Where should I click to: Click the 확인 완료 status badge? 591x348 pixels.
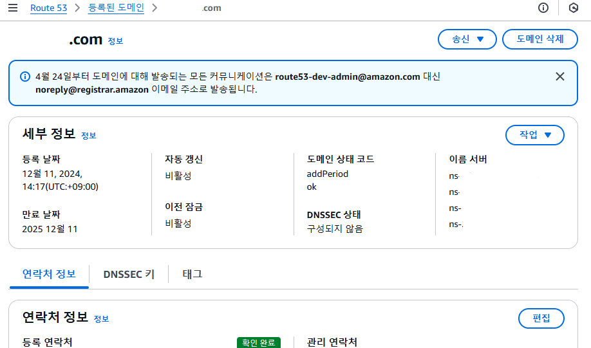[259, 342]
